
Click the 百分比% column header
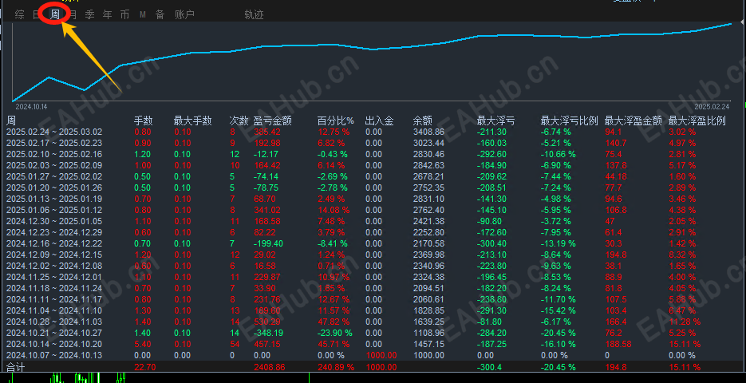[336, 120]
